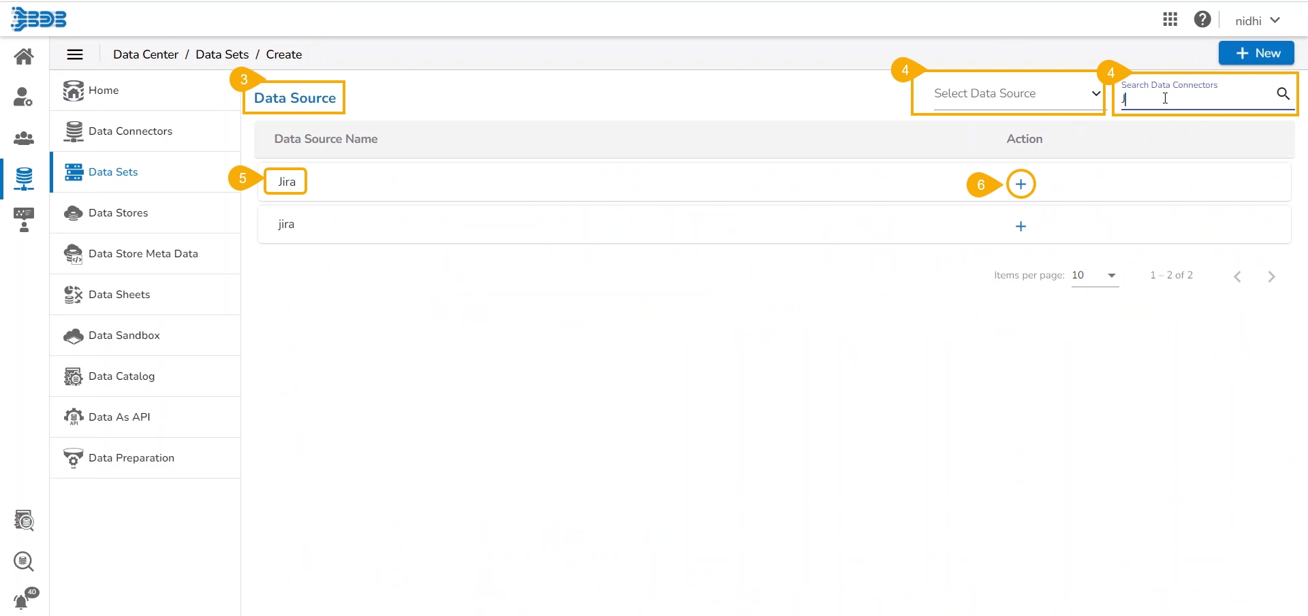
Task: Open the help question mark icon
Action: click(x=1202, y=20)
